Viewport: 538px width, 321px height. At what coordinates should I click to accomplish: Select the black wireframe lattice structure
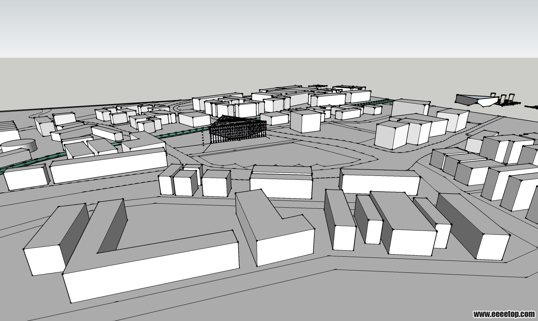(238, 130)
